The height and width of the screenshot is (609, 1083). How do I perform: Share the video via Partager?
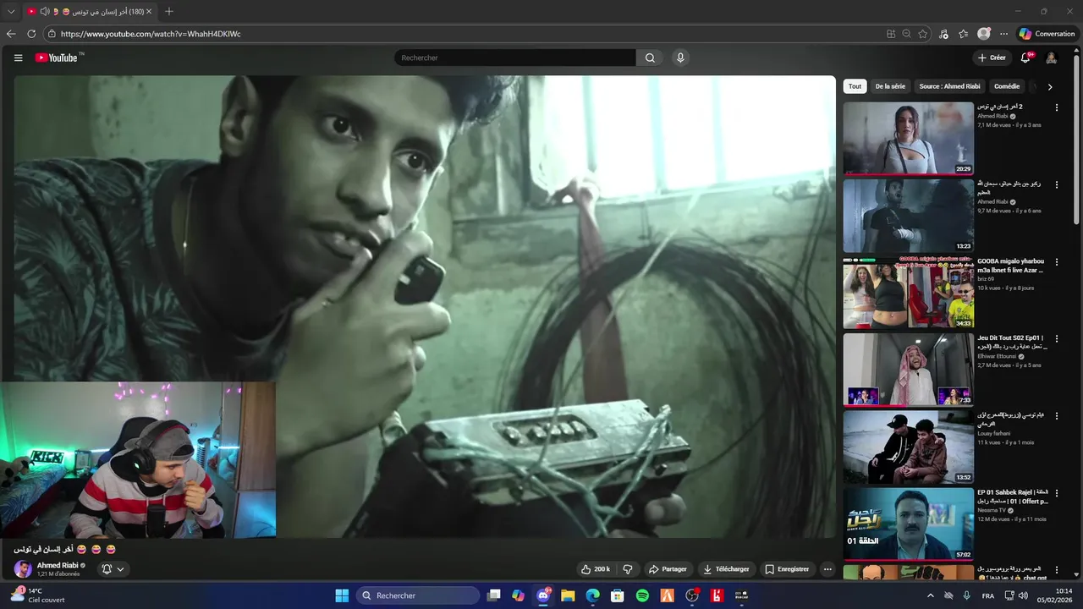pyautogui.click(x=668, y=569)
